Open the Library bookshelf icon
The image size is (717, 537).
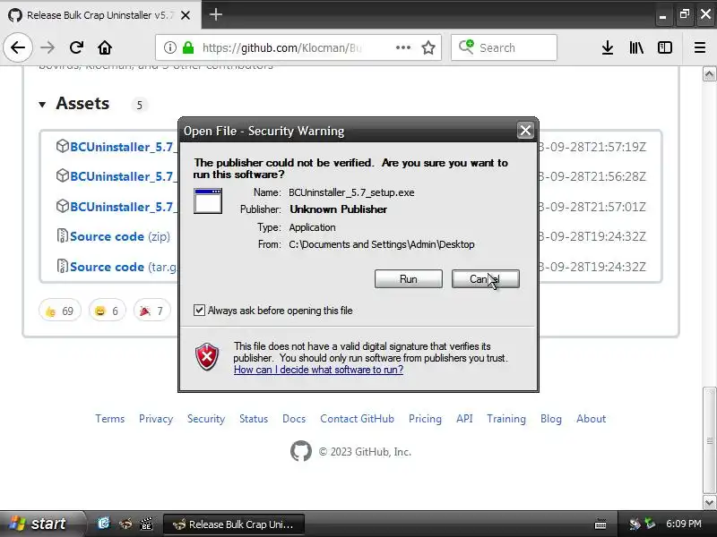(636, 47)
